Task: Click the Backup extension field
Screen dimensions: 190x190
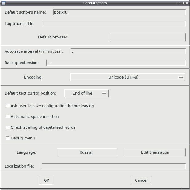Action: pos(116,63)
